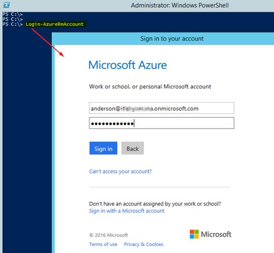
Task: Click the Don't have an account question text
Action: [x=155, y=204]
